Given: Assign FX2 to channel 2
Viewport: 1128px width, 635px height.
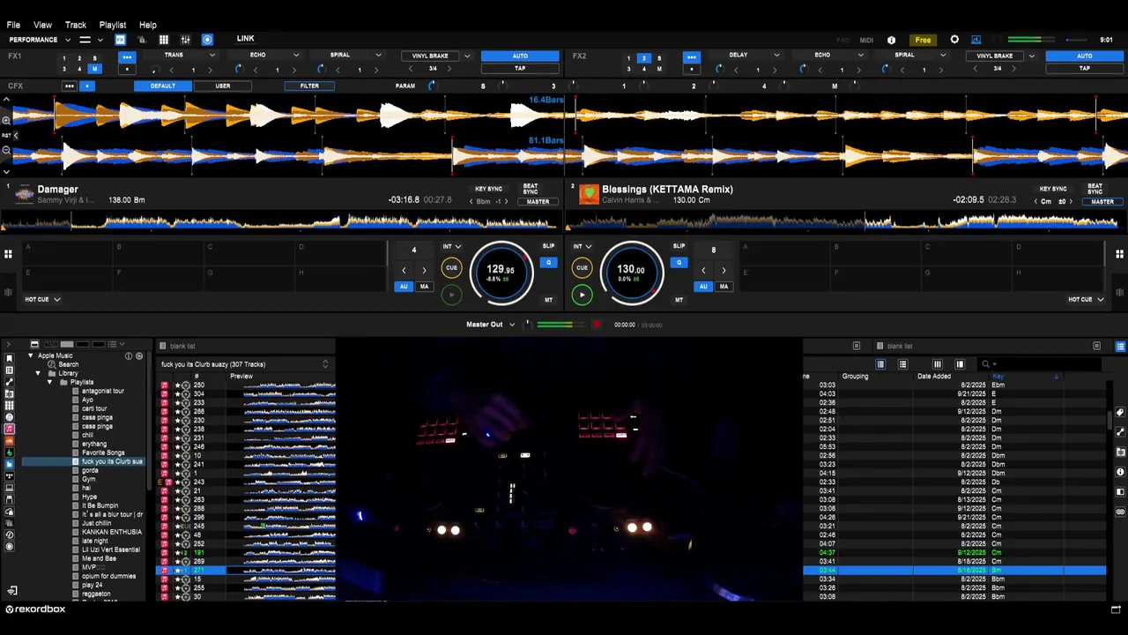Looking at the screenshot, I should (x=643, y=58).
